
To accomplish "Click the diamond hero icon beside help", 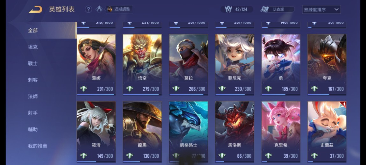I will coord(99,9).
